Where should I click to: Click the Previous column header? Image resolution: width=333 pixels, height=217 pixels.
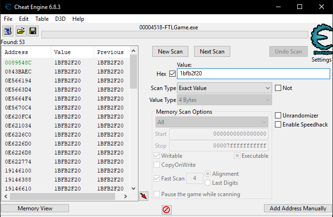[112, 52]
